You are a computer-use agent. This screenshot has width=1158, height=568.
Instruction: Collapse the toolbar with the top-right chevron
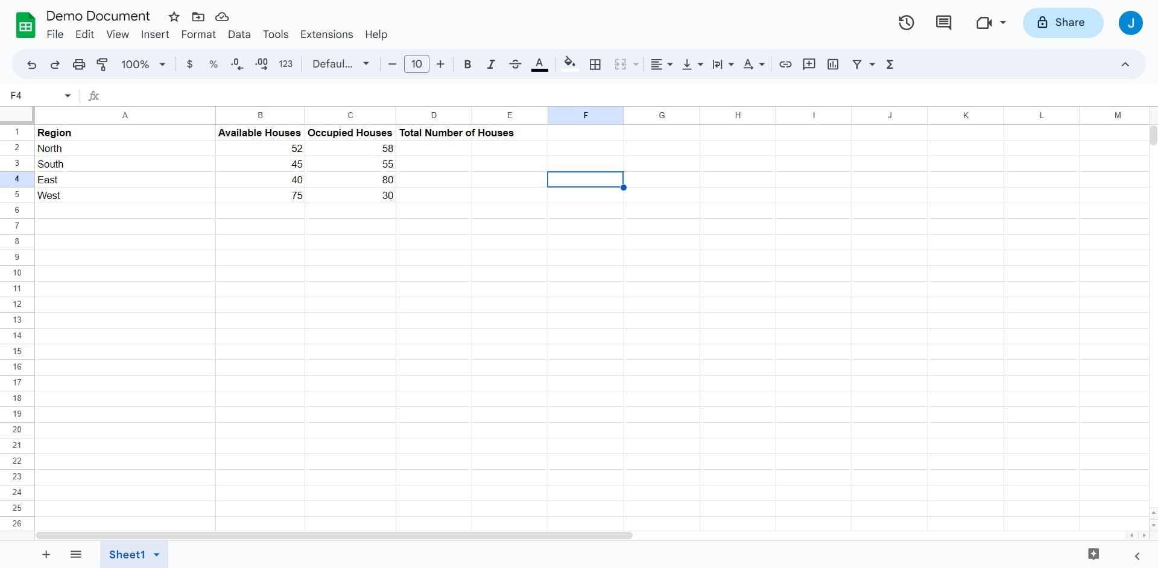(x=1125, y=64)
